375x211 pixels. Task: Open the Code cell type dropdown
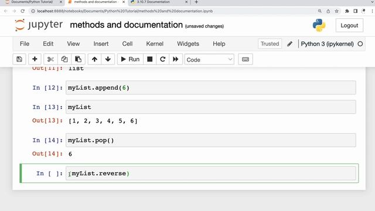pos(209,60)
